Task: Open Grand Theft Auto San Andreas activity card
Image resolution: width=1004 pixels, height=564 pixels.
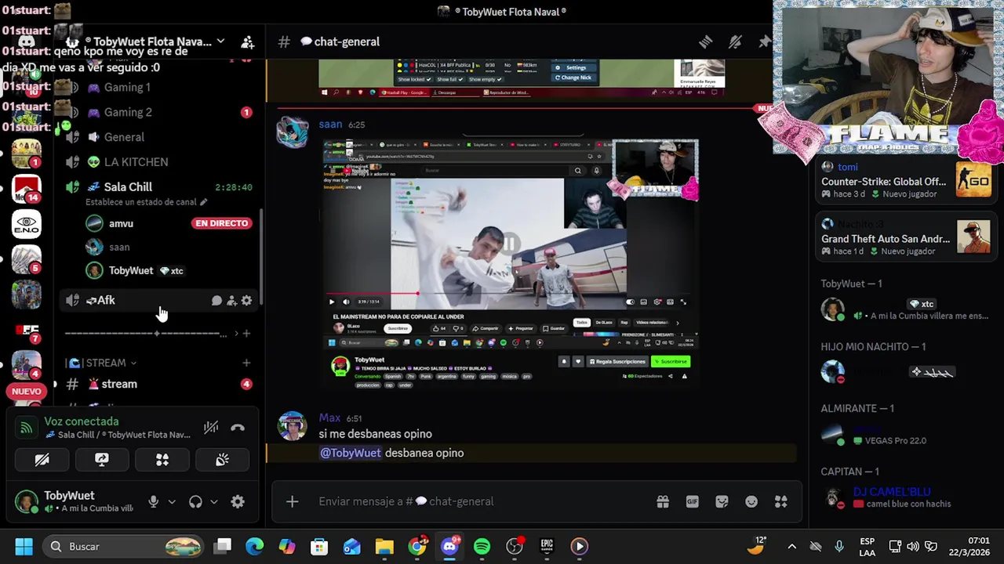Action: [906, 238]
